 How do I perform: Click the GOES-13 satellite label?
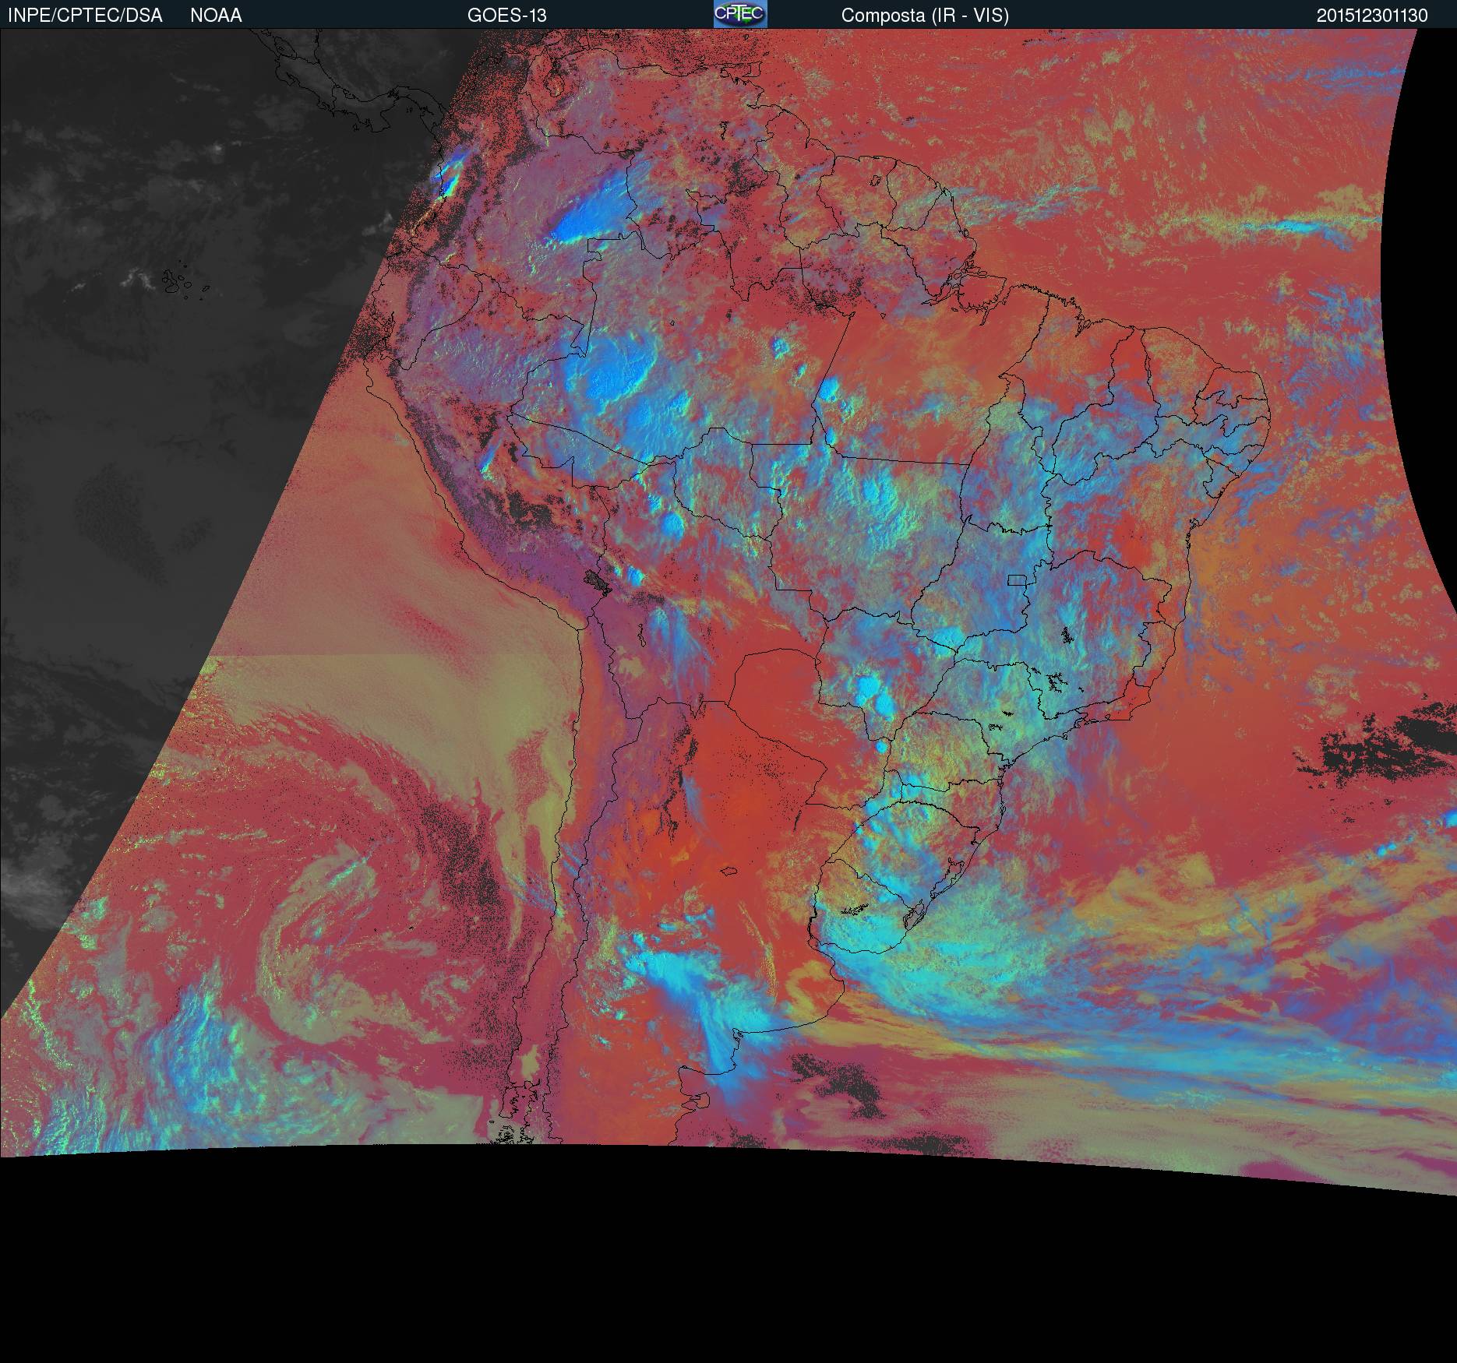[506, 16]
